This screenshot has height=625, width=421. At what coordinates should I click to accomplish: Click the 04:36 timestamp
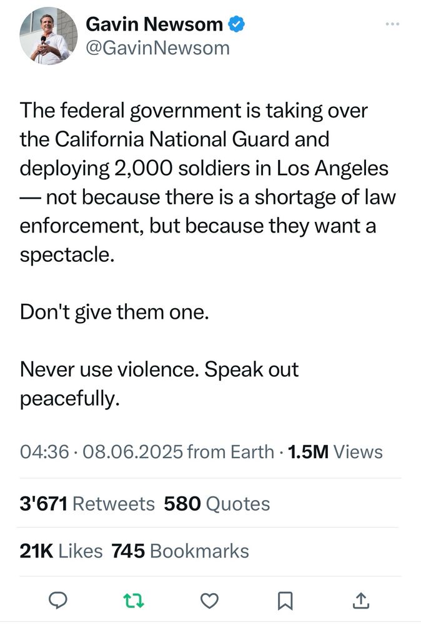pyautogui.click(x=44, y=452)
